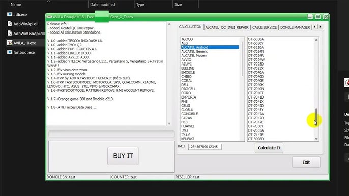Click the Calculate It button
The image size is (349, 196).
(x=269, y=148)
